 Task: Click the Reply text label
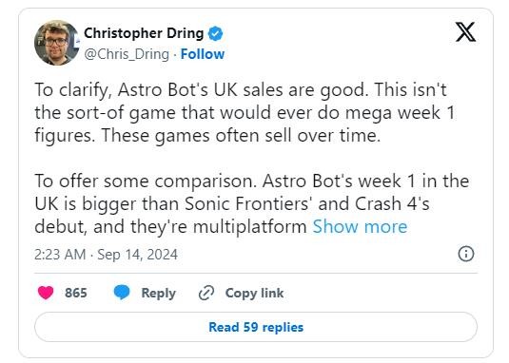(x=159, y=294)
